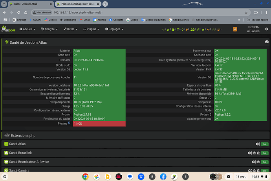Launch Dropbox from the shelf
Viewport: 271px width, 181px height.
(x=141, y=177)
